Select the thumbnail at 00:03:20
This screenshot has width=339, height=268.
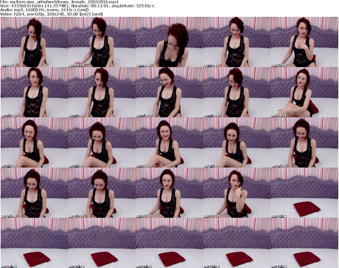(x=169, y=92)
